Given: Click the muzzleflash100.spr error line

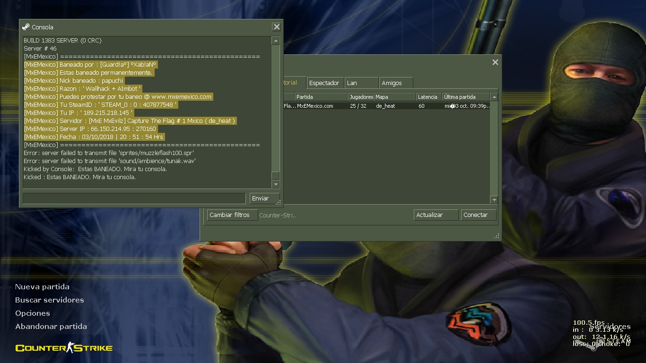Looking at the screenshot, I should click(109, 153).
